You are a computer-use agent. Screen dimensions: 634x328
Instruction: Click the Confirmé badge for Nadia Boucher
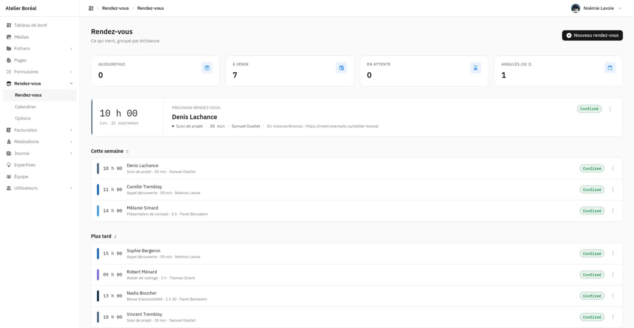point(592,296)
